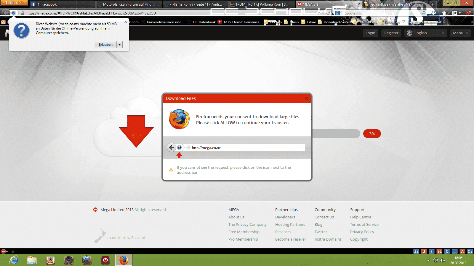Open the MTV Home bookmark
The width and height of the screenshot is (474, 266).
click(x=240, y=22)
